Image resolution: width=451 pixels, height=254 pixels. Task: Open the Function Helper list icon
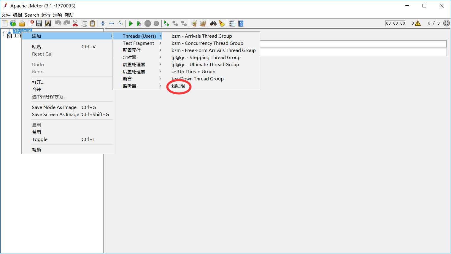coord(232,23)
